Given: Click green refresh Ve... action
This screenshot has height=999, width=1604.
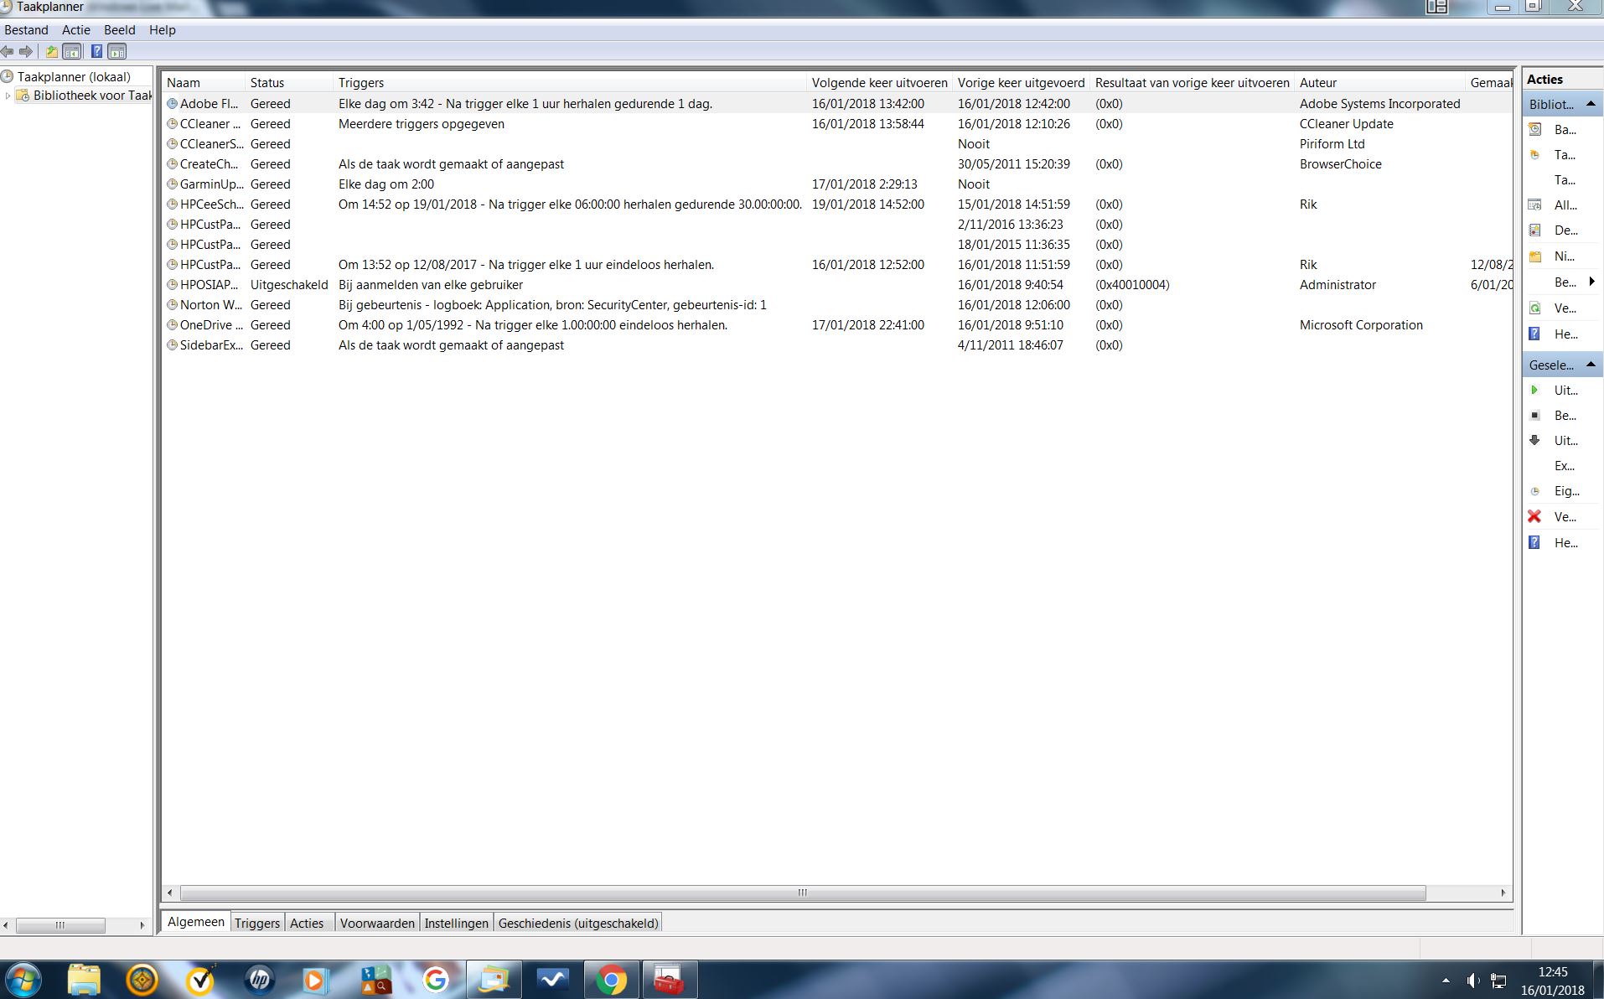Looking at the screenshot, I should pyautogui.click(x=1564, y=308).
